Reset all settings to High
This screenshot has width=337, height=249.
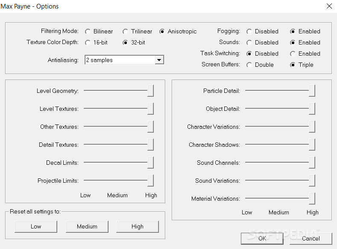[x=138, y=227]
